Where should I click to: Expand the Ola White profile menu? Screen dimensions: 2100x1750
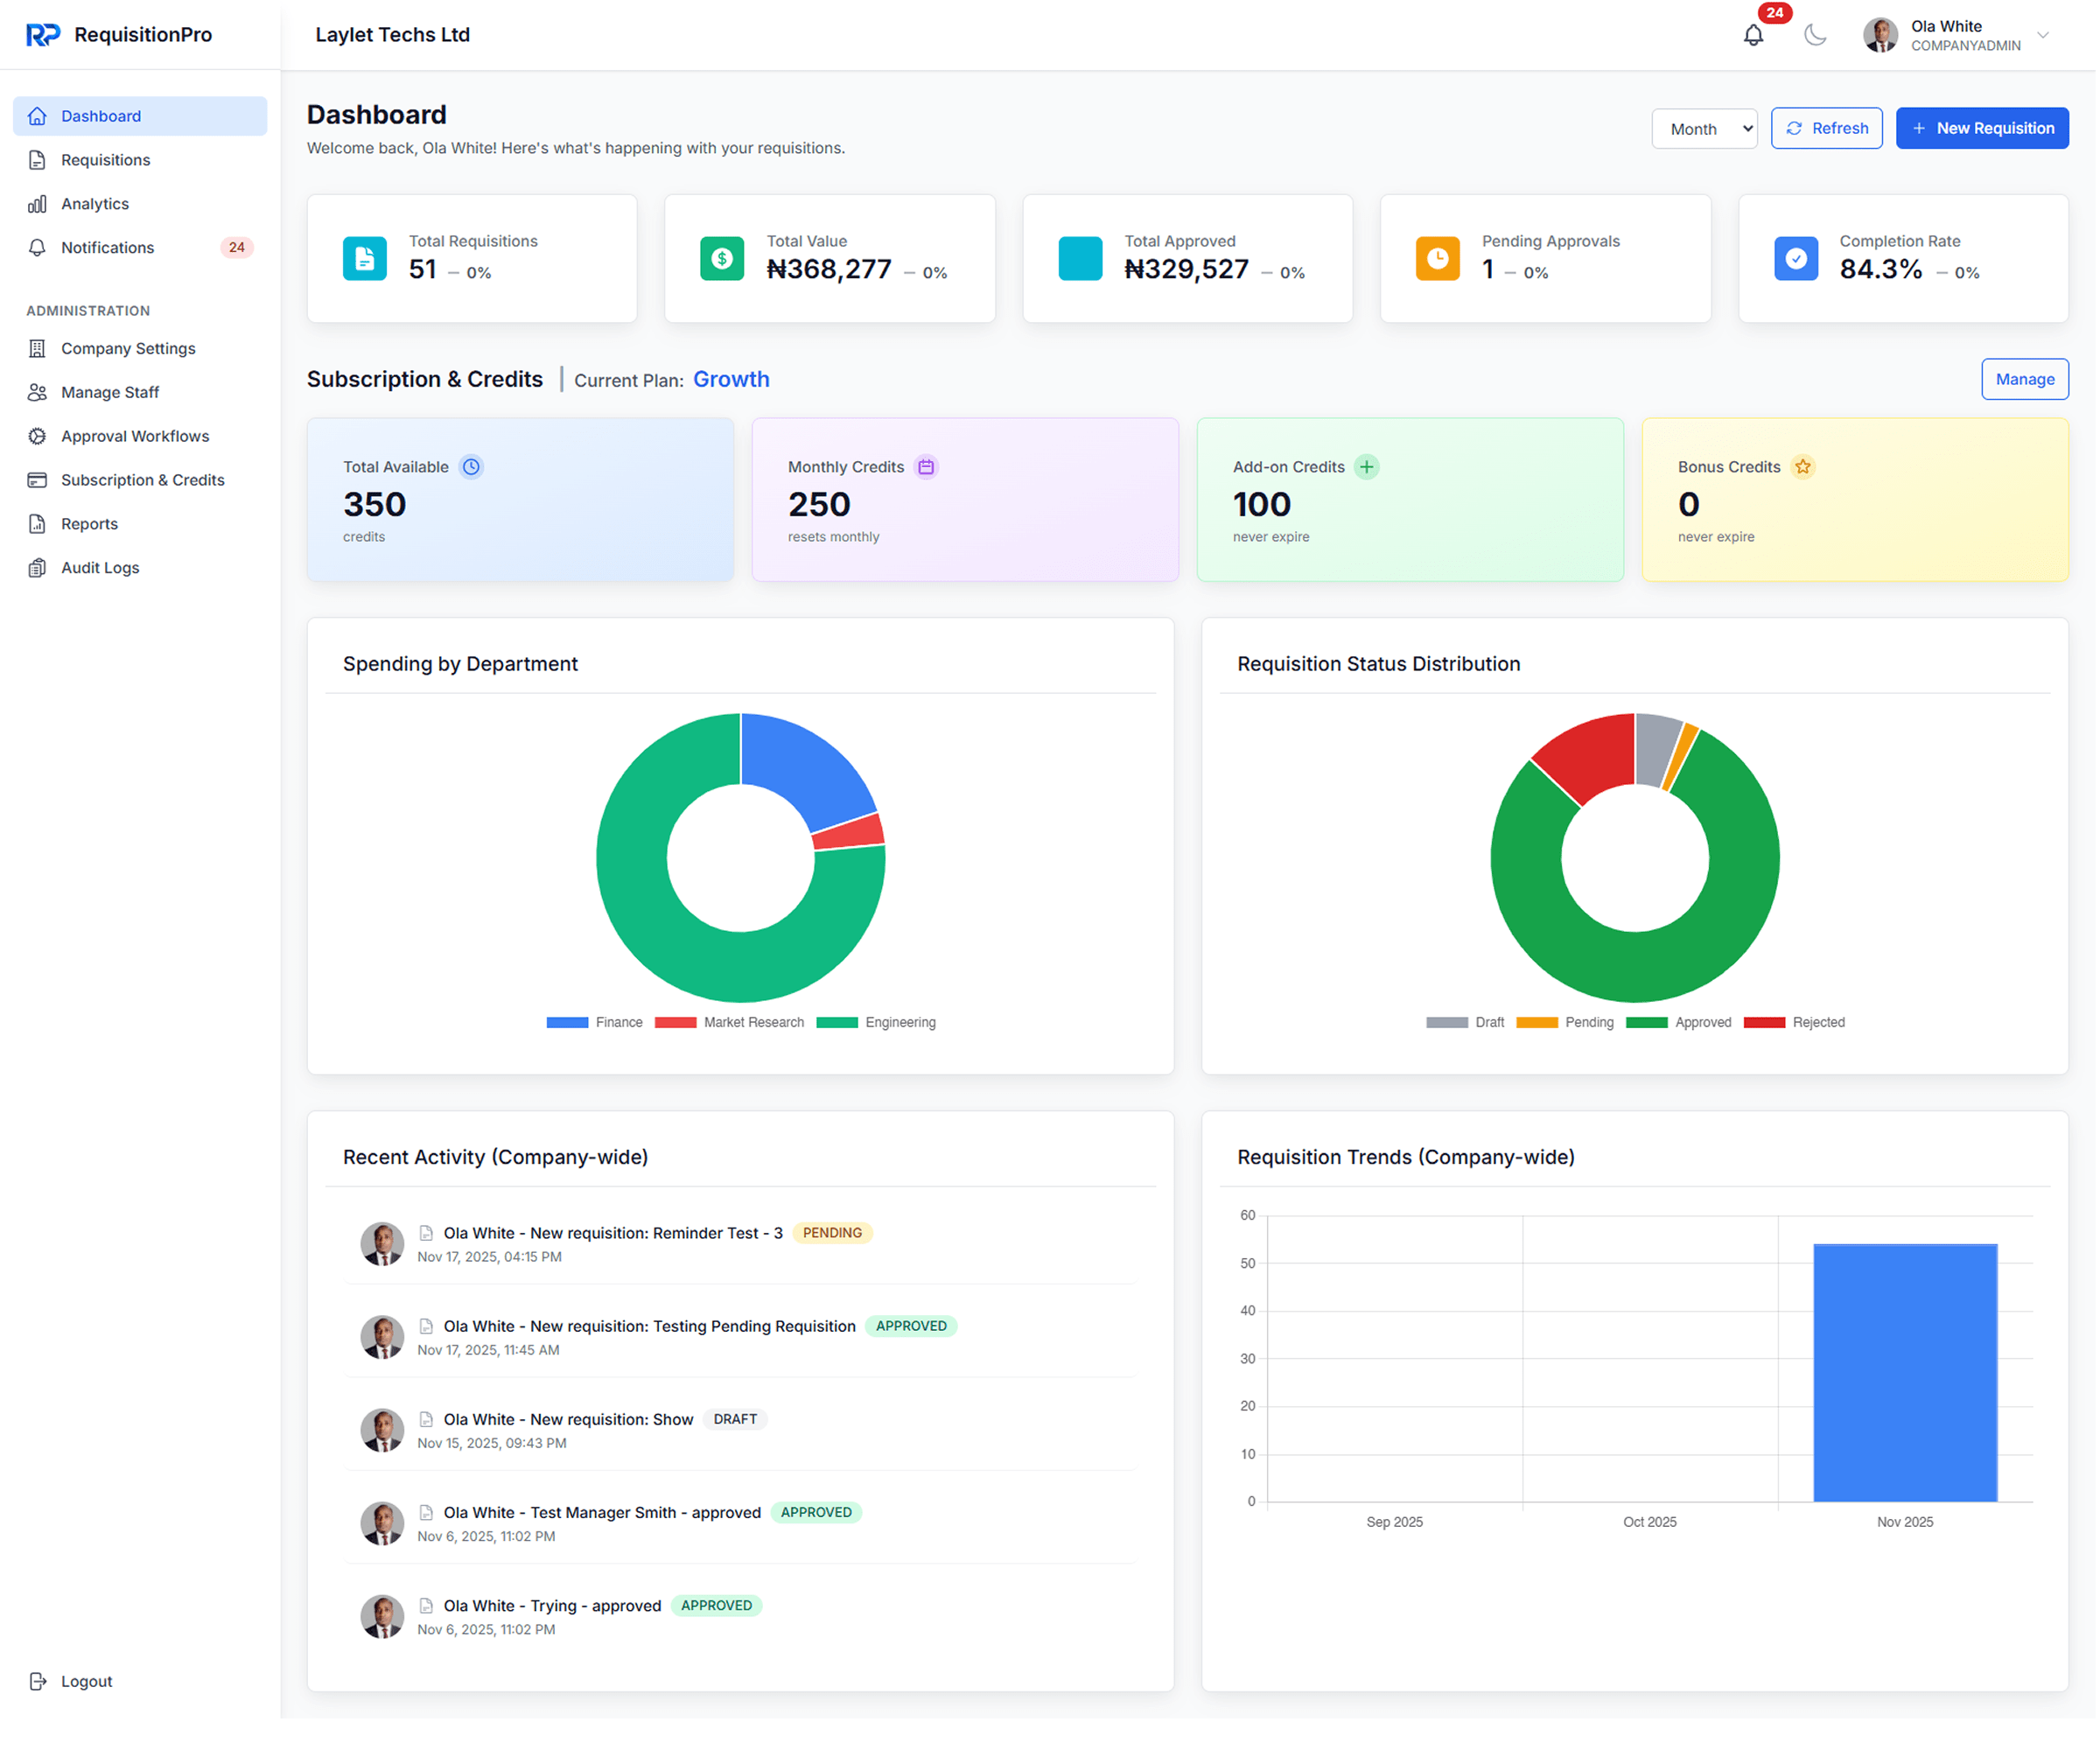[1960, 34]
